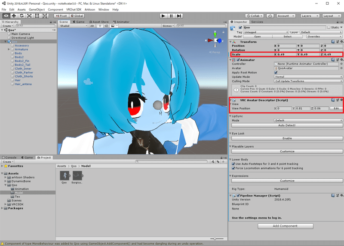Screen dimensions: 344x246
Task: Open scene effects image icon
Action: coord(113,26)
